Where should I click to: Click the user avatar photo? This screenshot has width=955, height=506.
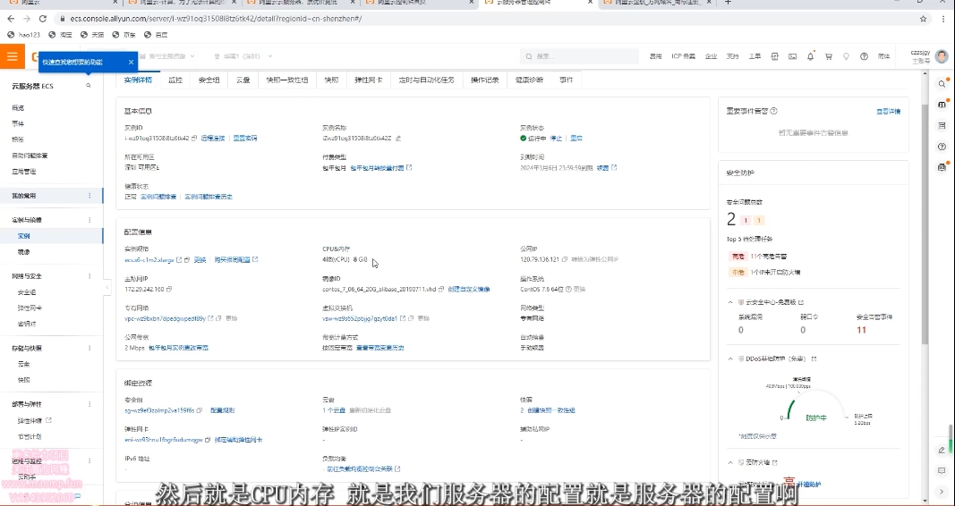pyautogui.click(x=942, y=56)
